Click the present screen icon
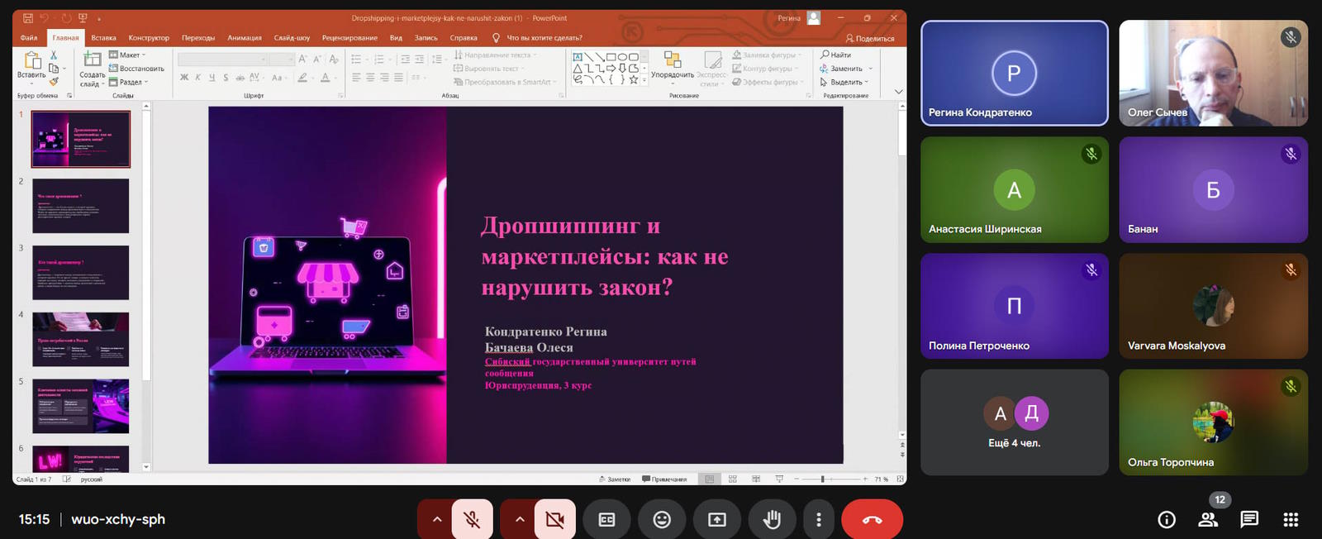 click(x=717, y=519)
